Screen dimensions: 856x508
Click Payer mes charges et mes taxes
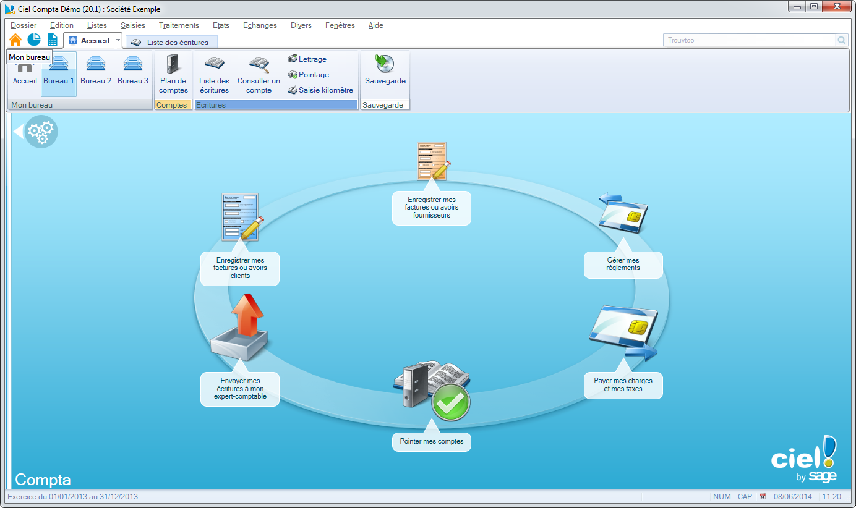pos(623,385)
